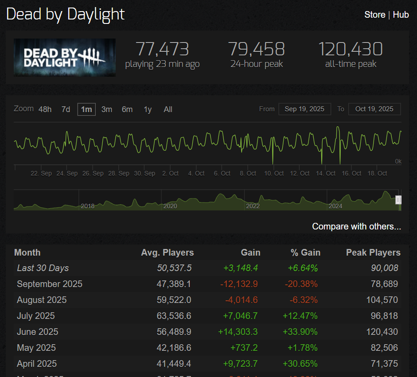This screenshot has width=417, height=377.
Task: Click the To date field Oct 19, 2025
Action: (374, 109)
